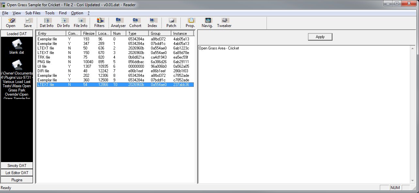Open Dat Info from toolbar

[47, 23]
